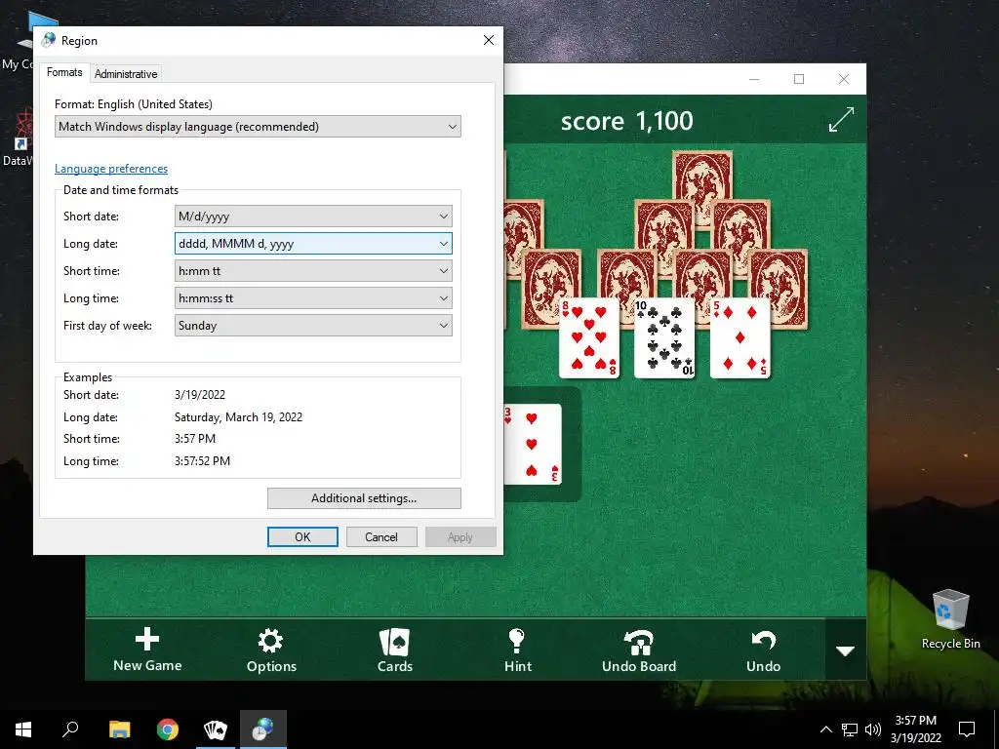Select the Recycle Bin desktop icon
999x749 pixels.
(950, 619)
